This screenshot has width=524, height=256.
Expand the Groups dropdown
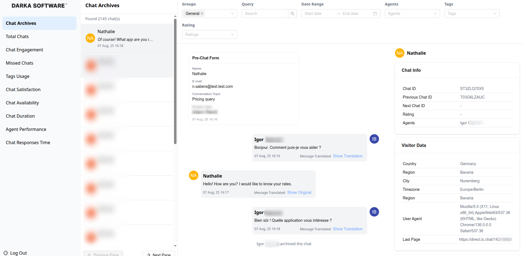[x=232, y=14]
